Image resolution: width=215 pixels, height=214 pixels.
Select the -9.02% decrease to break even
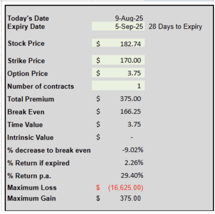point(133,150)
